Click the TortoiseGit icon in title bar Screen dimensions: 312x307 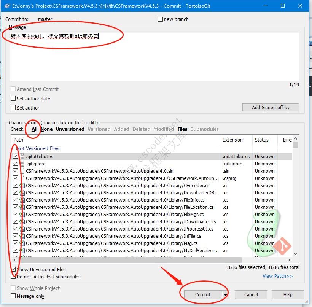pos(7,6)
